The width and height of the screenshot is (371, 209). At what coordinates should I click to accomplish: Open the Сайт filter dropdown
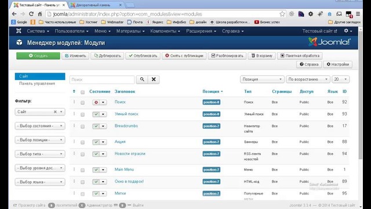(40, 111)
